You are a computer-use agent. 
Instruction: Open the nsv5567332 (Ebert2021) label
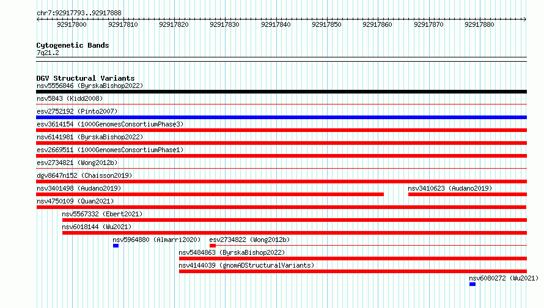(102, 214)
